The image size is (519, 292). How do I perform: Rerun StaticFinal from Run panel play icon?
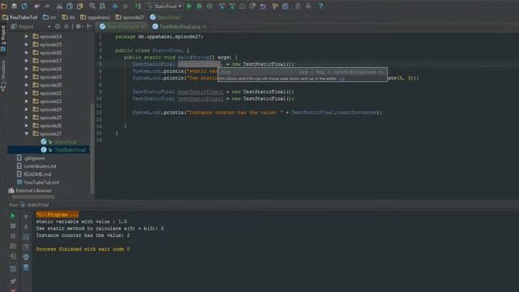tap(13, 216)
